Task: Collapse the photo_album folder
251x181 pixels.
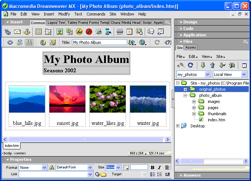Action: pyautogui.click(x=185, y=95)
